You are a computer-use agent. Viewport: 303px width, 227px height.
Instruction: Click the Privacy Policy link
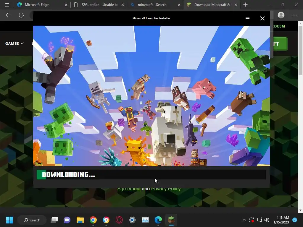point(166,189)
